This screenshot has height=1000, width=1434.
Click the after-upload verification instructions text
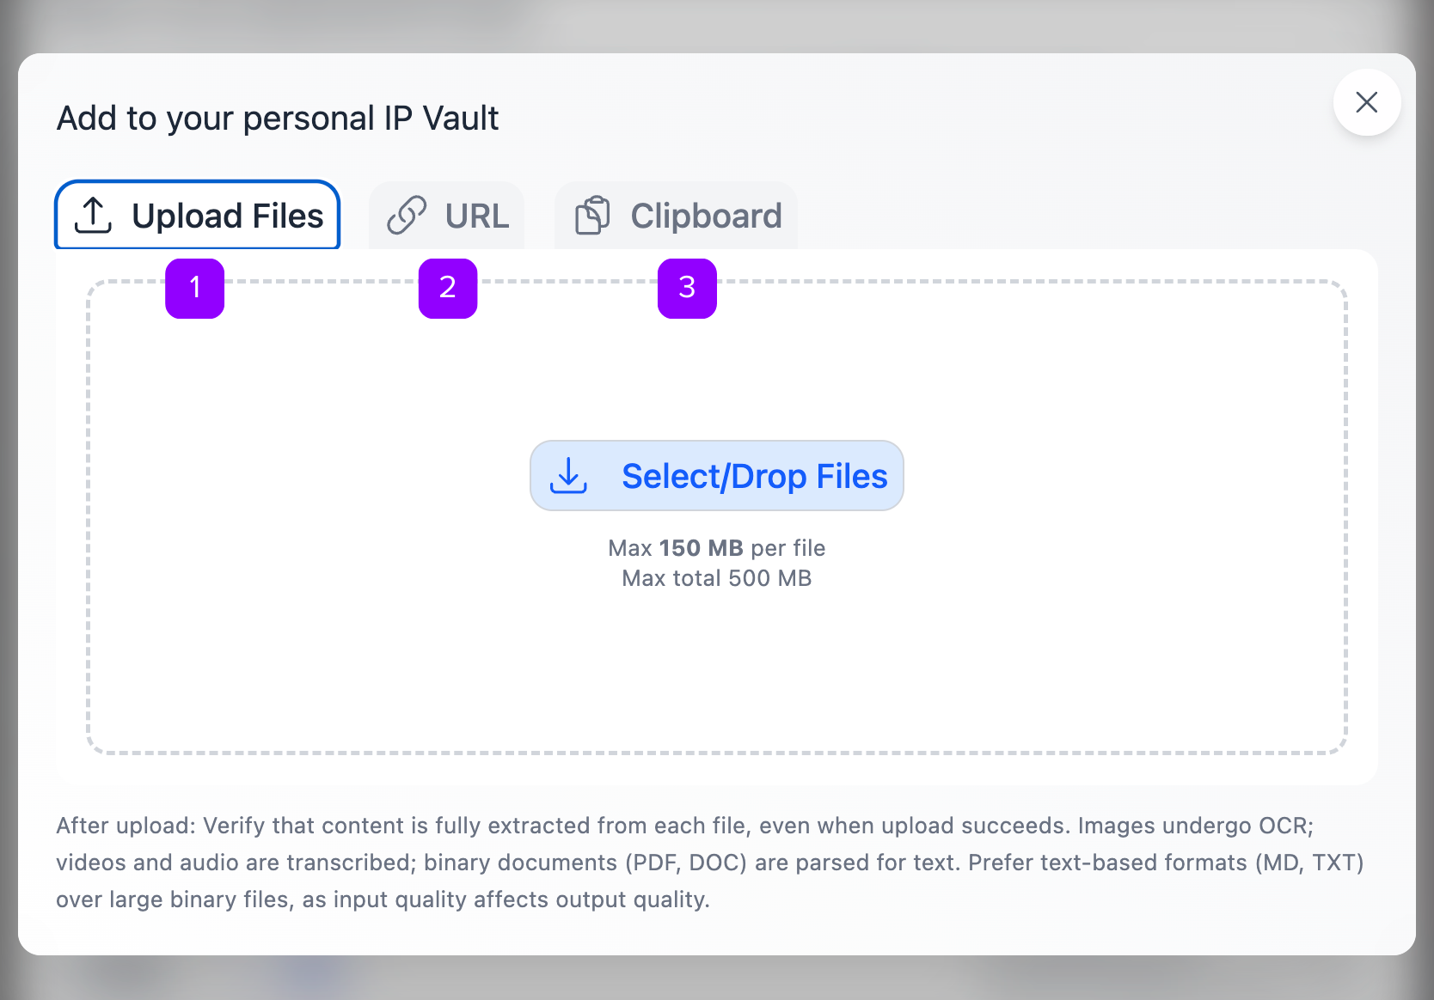710,862
